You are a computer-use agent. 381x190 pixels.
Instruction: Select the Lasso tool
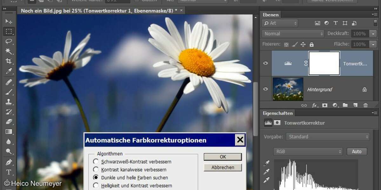coord(9,41)
